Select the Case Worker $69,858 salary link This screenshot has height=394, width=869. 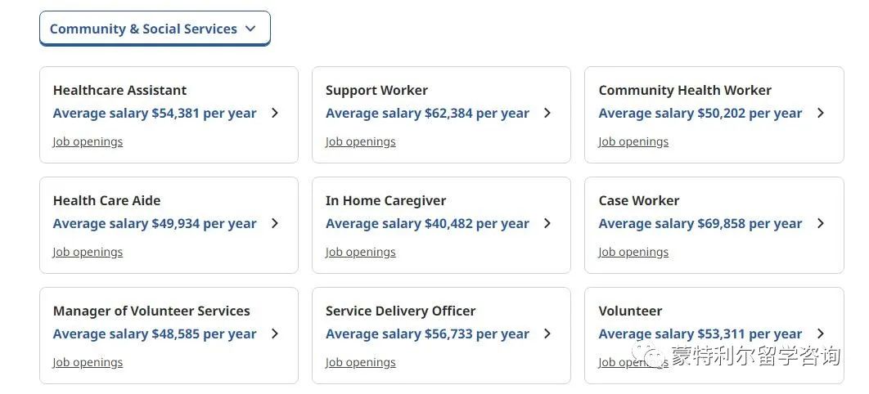(x=700, y=223)
